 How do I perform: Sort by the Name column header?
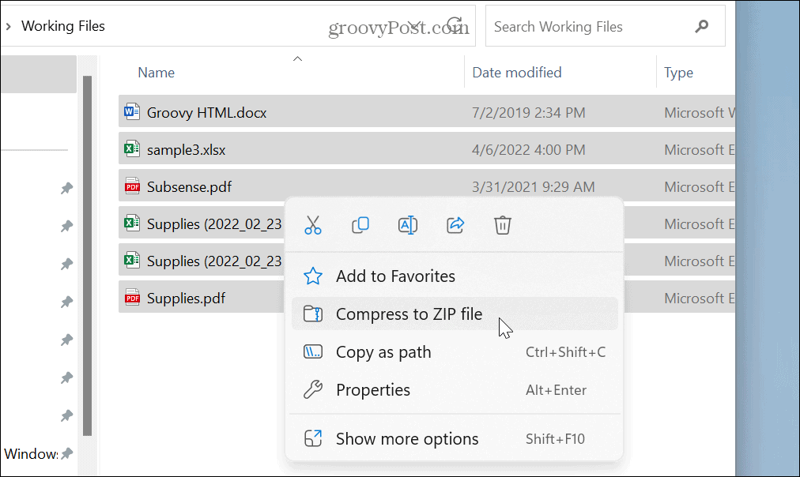[x=157, y=73]
